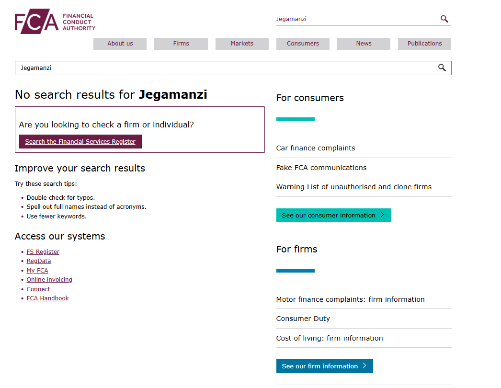This screenshot has width=501, height=388.
Task: Click 'See our firm information' button
Action: pyautogui.click(x=324, y=366)
